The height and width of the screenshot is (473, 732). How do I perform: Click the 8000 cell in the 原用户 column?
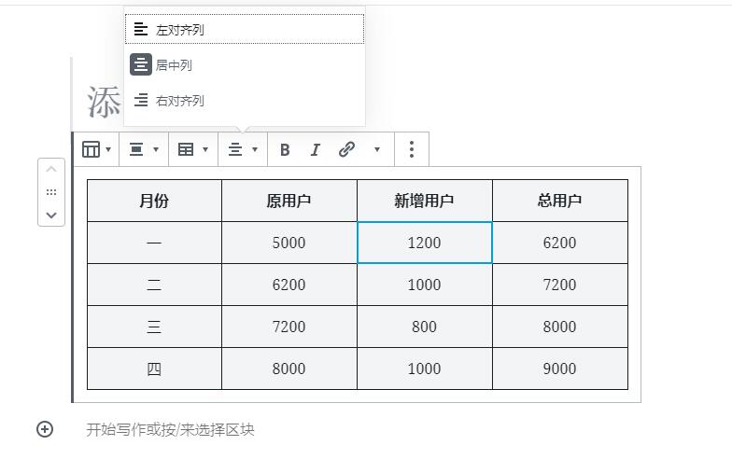[289, 369]
